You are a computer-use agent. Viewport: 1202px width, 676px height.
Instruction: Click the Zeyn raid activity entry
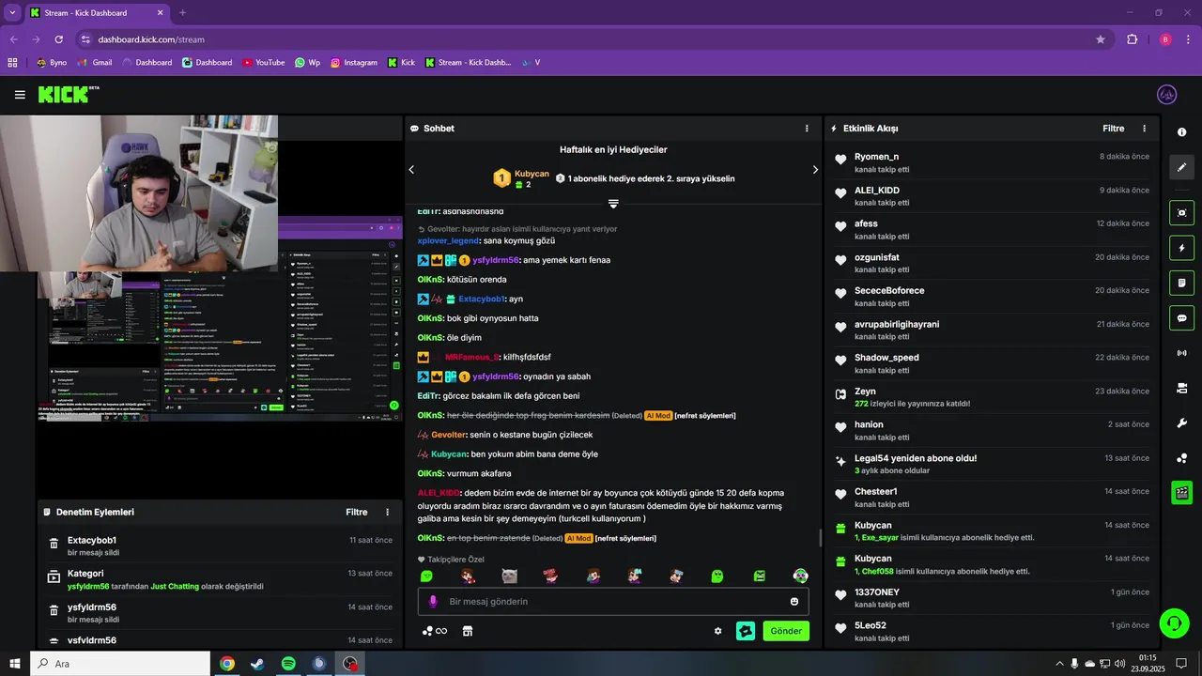(992, 397)
